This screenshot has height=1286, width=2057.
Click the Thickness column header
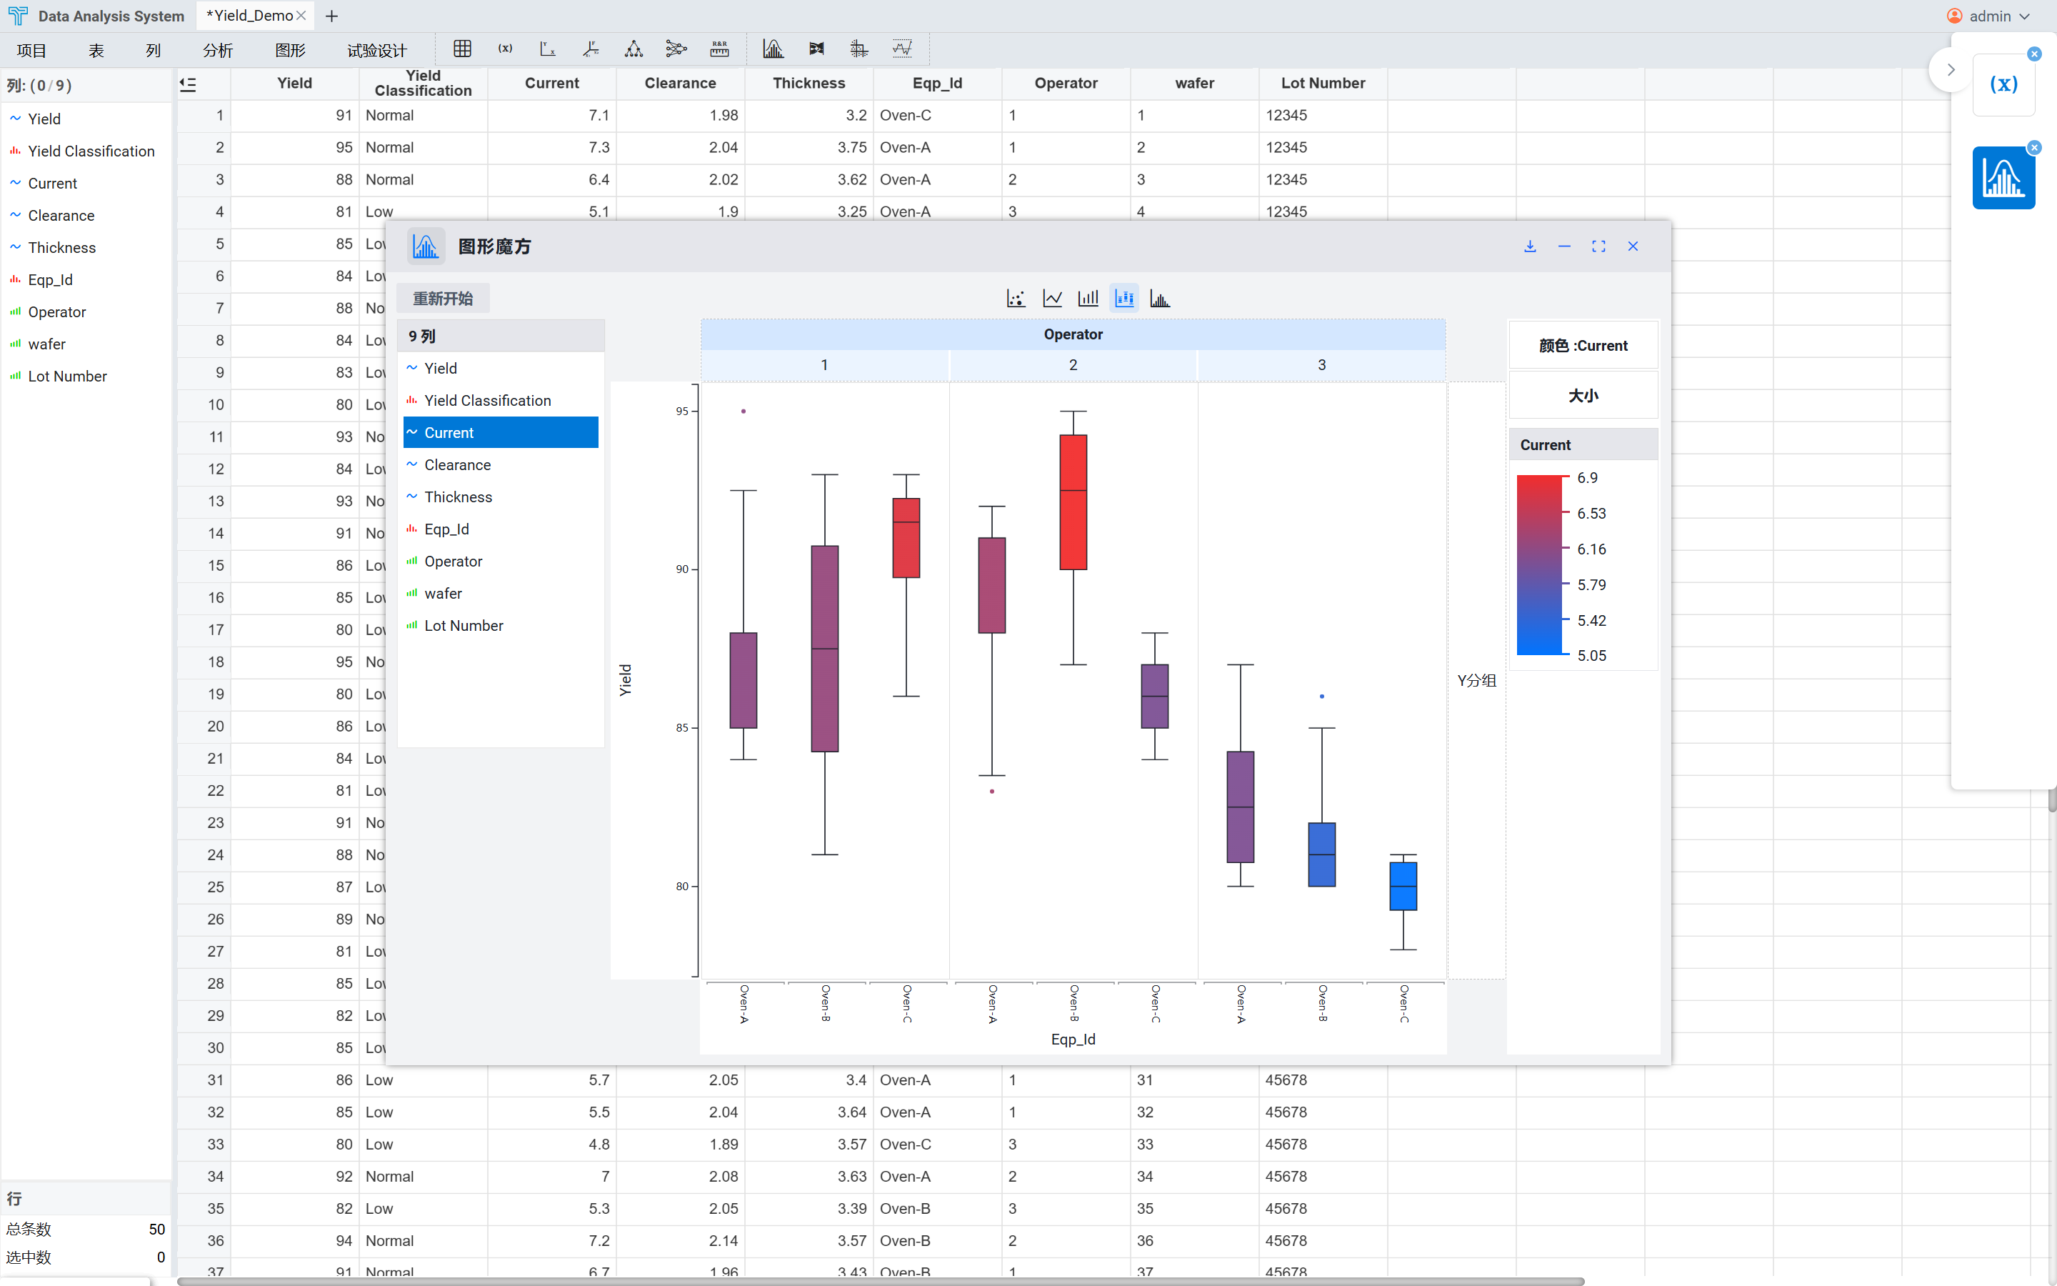(809, 84)
